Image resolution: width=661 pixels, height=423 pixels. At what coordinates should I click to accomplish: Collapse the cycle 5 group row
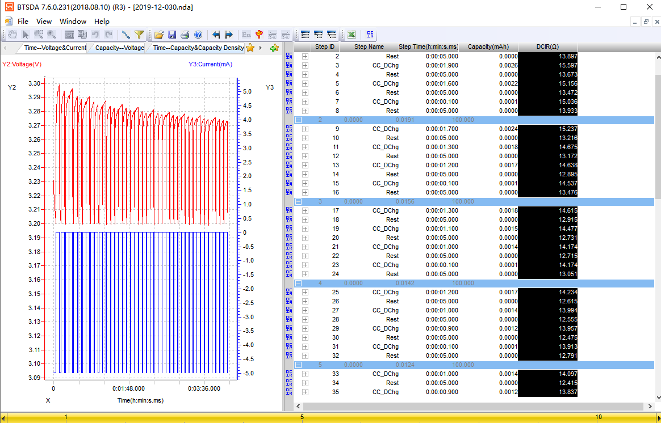click(x=299, y=365)
